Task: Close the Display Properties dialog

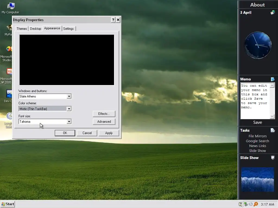Action: pos(118,20)
